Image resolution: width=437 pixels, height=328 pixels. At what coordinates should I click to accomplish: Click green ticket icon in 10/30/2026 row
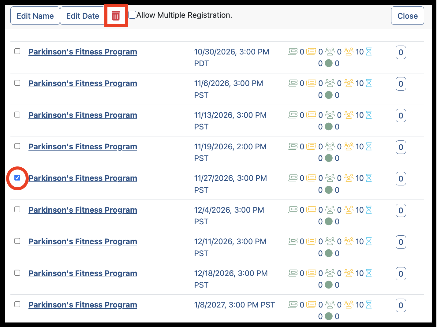tap(293, 51)
